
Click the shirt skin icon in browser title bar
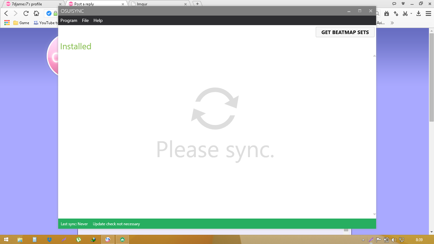(x=403, y=3)
